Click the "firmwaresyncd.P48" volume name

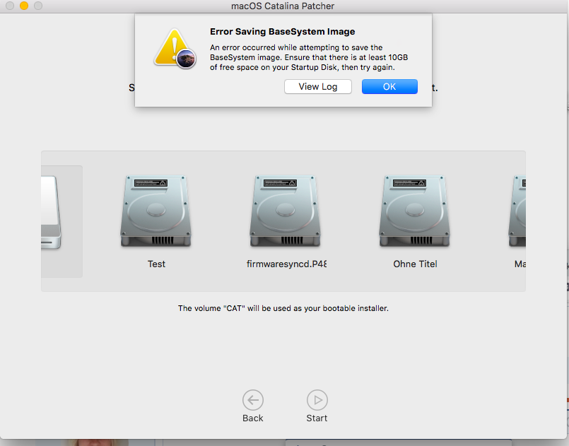click(x=286, y=264)
